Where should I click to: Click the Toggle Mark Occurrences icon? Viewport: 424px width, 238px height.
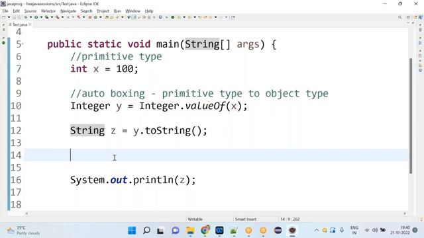(x=134, y=17)
